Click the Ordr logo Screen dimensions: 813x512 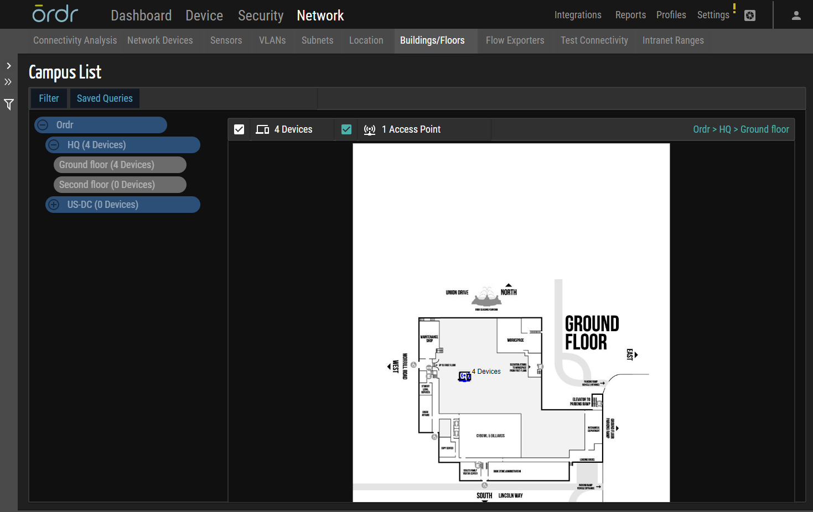55,14
